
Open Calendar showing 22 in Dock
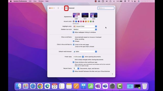[55, 86]
